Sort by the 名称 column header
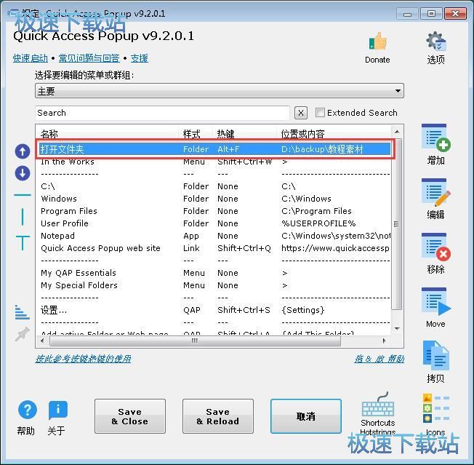Viewport: 474px width, 465px height. pyautogui.click(x=108, y=133)
